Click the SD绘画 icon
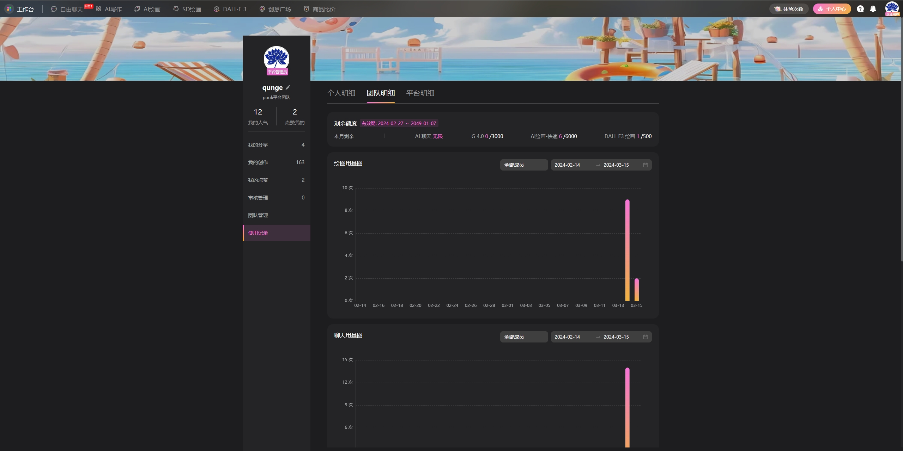Image resolution: width=903 pixels, height=451 pixels. click(x=176, y=9)
